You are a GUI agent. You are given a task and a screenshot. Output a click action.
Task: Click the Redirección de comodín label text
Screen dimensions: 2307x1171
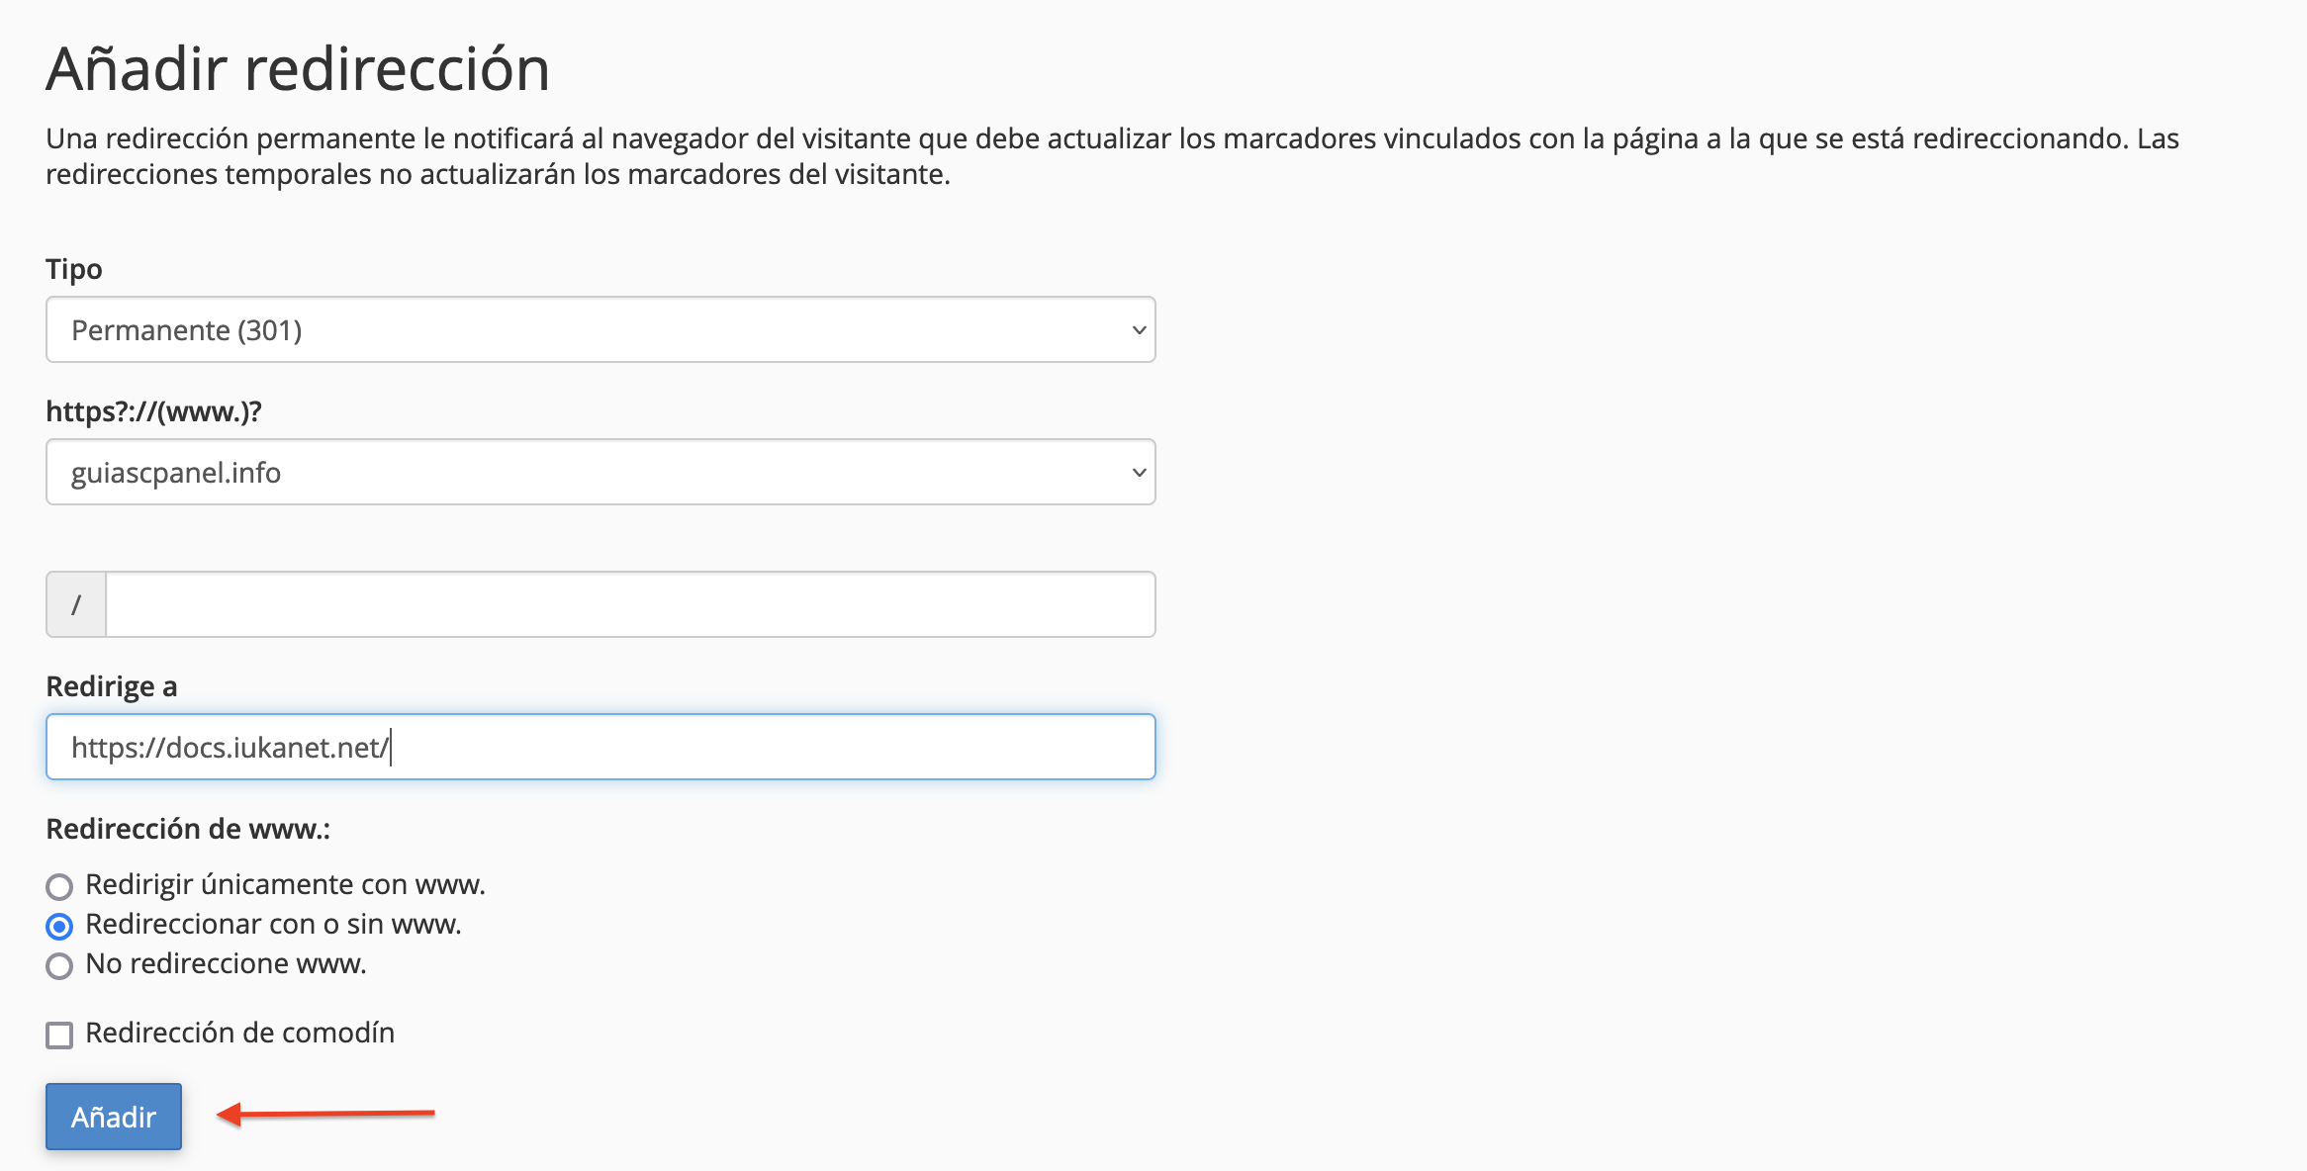[240, 1033]
